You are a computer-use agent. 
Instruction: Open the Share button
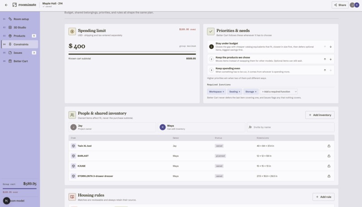[x=340, y=5]
